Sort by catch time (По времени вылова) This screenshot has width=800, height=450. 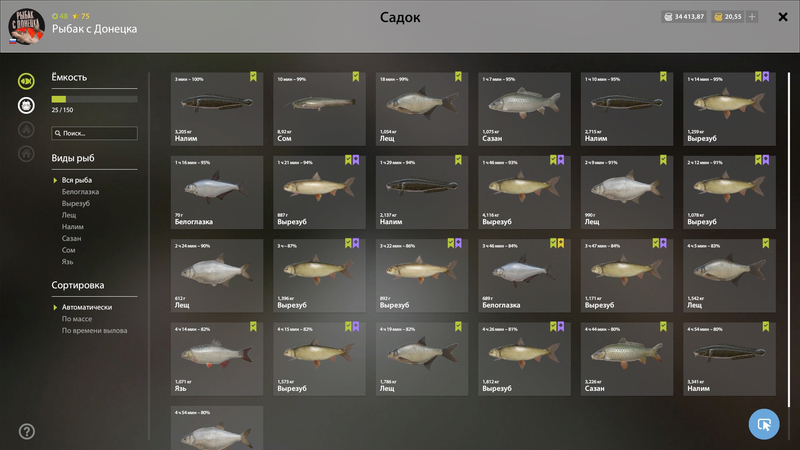[x=95, y=330]
